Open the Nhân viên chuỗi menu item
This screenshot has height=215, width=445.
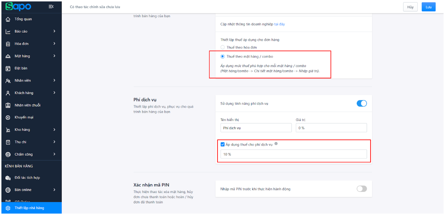[31, 105]
